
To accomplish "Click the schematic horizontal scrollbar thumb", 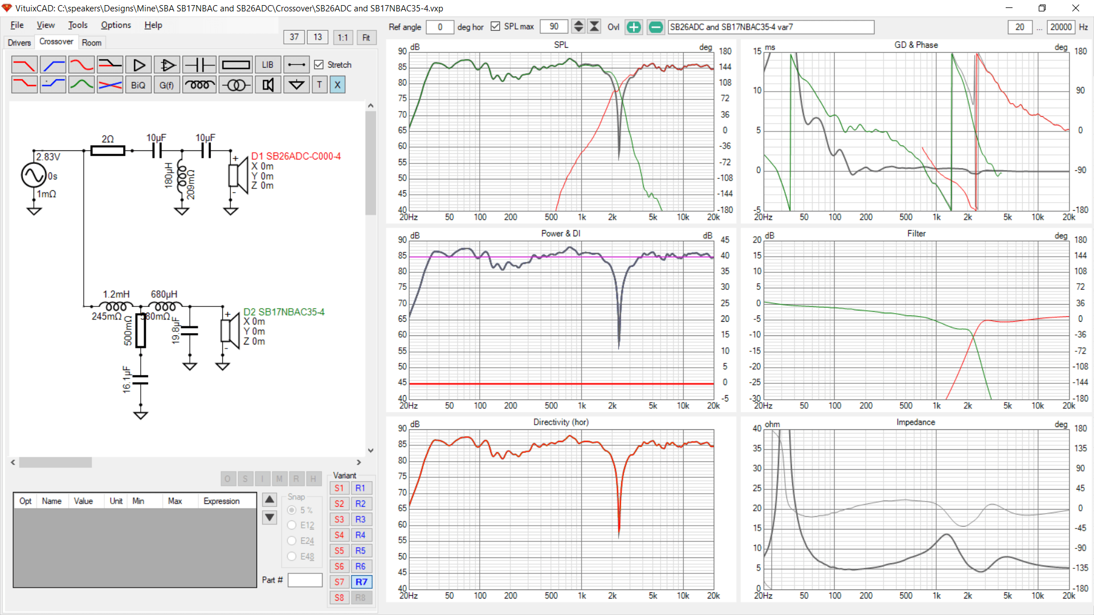I will click(55, 462).
